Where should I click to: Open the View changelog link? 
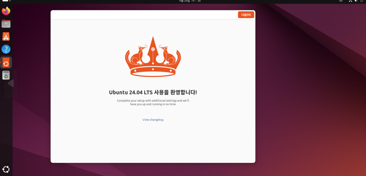pos(153,120)
